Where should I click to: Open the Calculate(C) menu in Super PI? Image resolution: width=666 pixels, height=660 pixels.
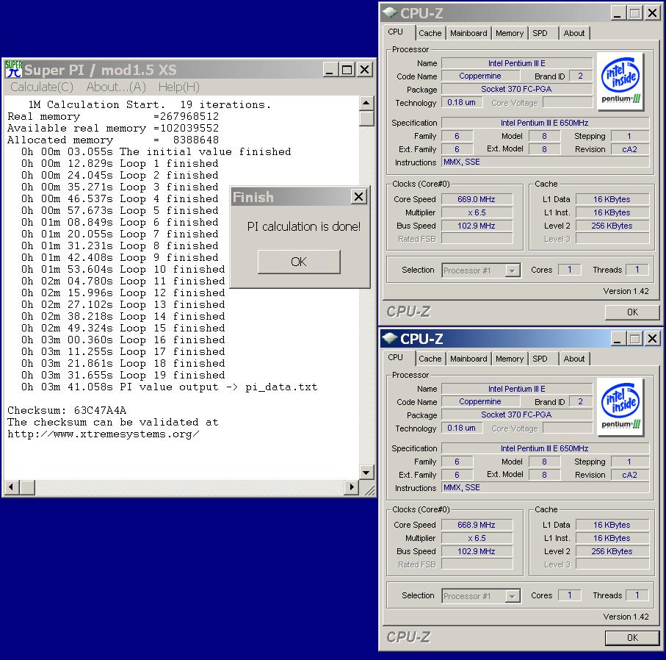(x=42, y=87)
